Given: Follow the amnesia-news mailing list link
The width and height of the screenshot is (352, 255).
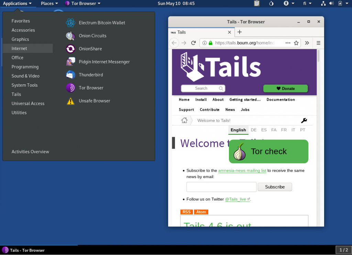Looking at the screenshot, I should (x=242, y=170).
